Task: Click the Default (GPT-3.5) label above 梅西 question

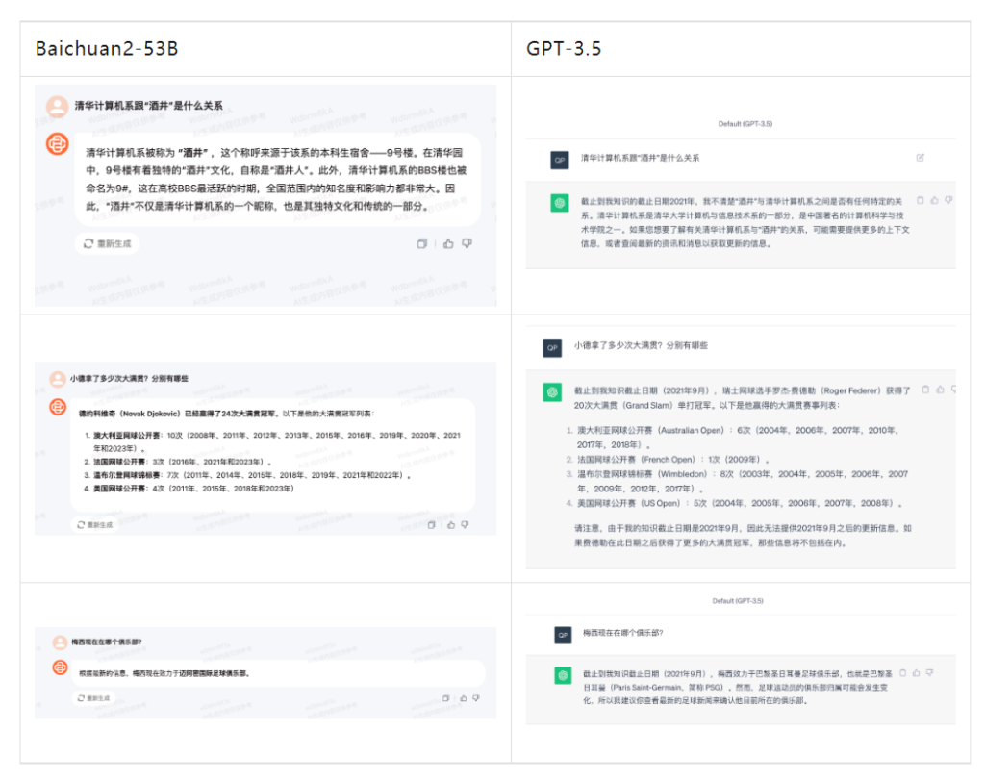Action: 738,601
